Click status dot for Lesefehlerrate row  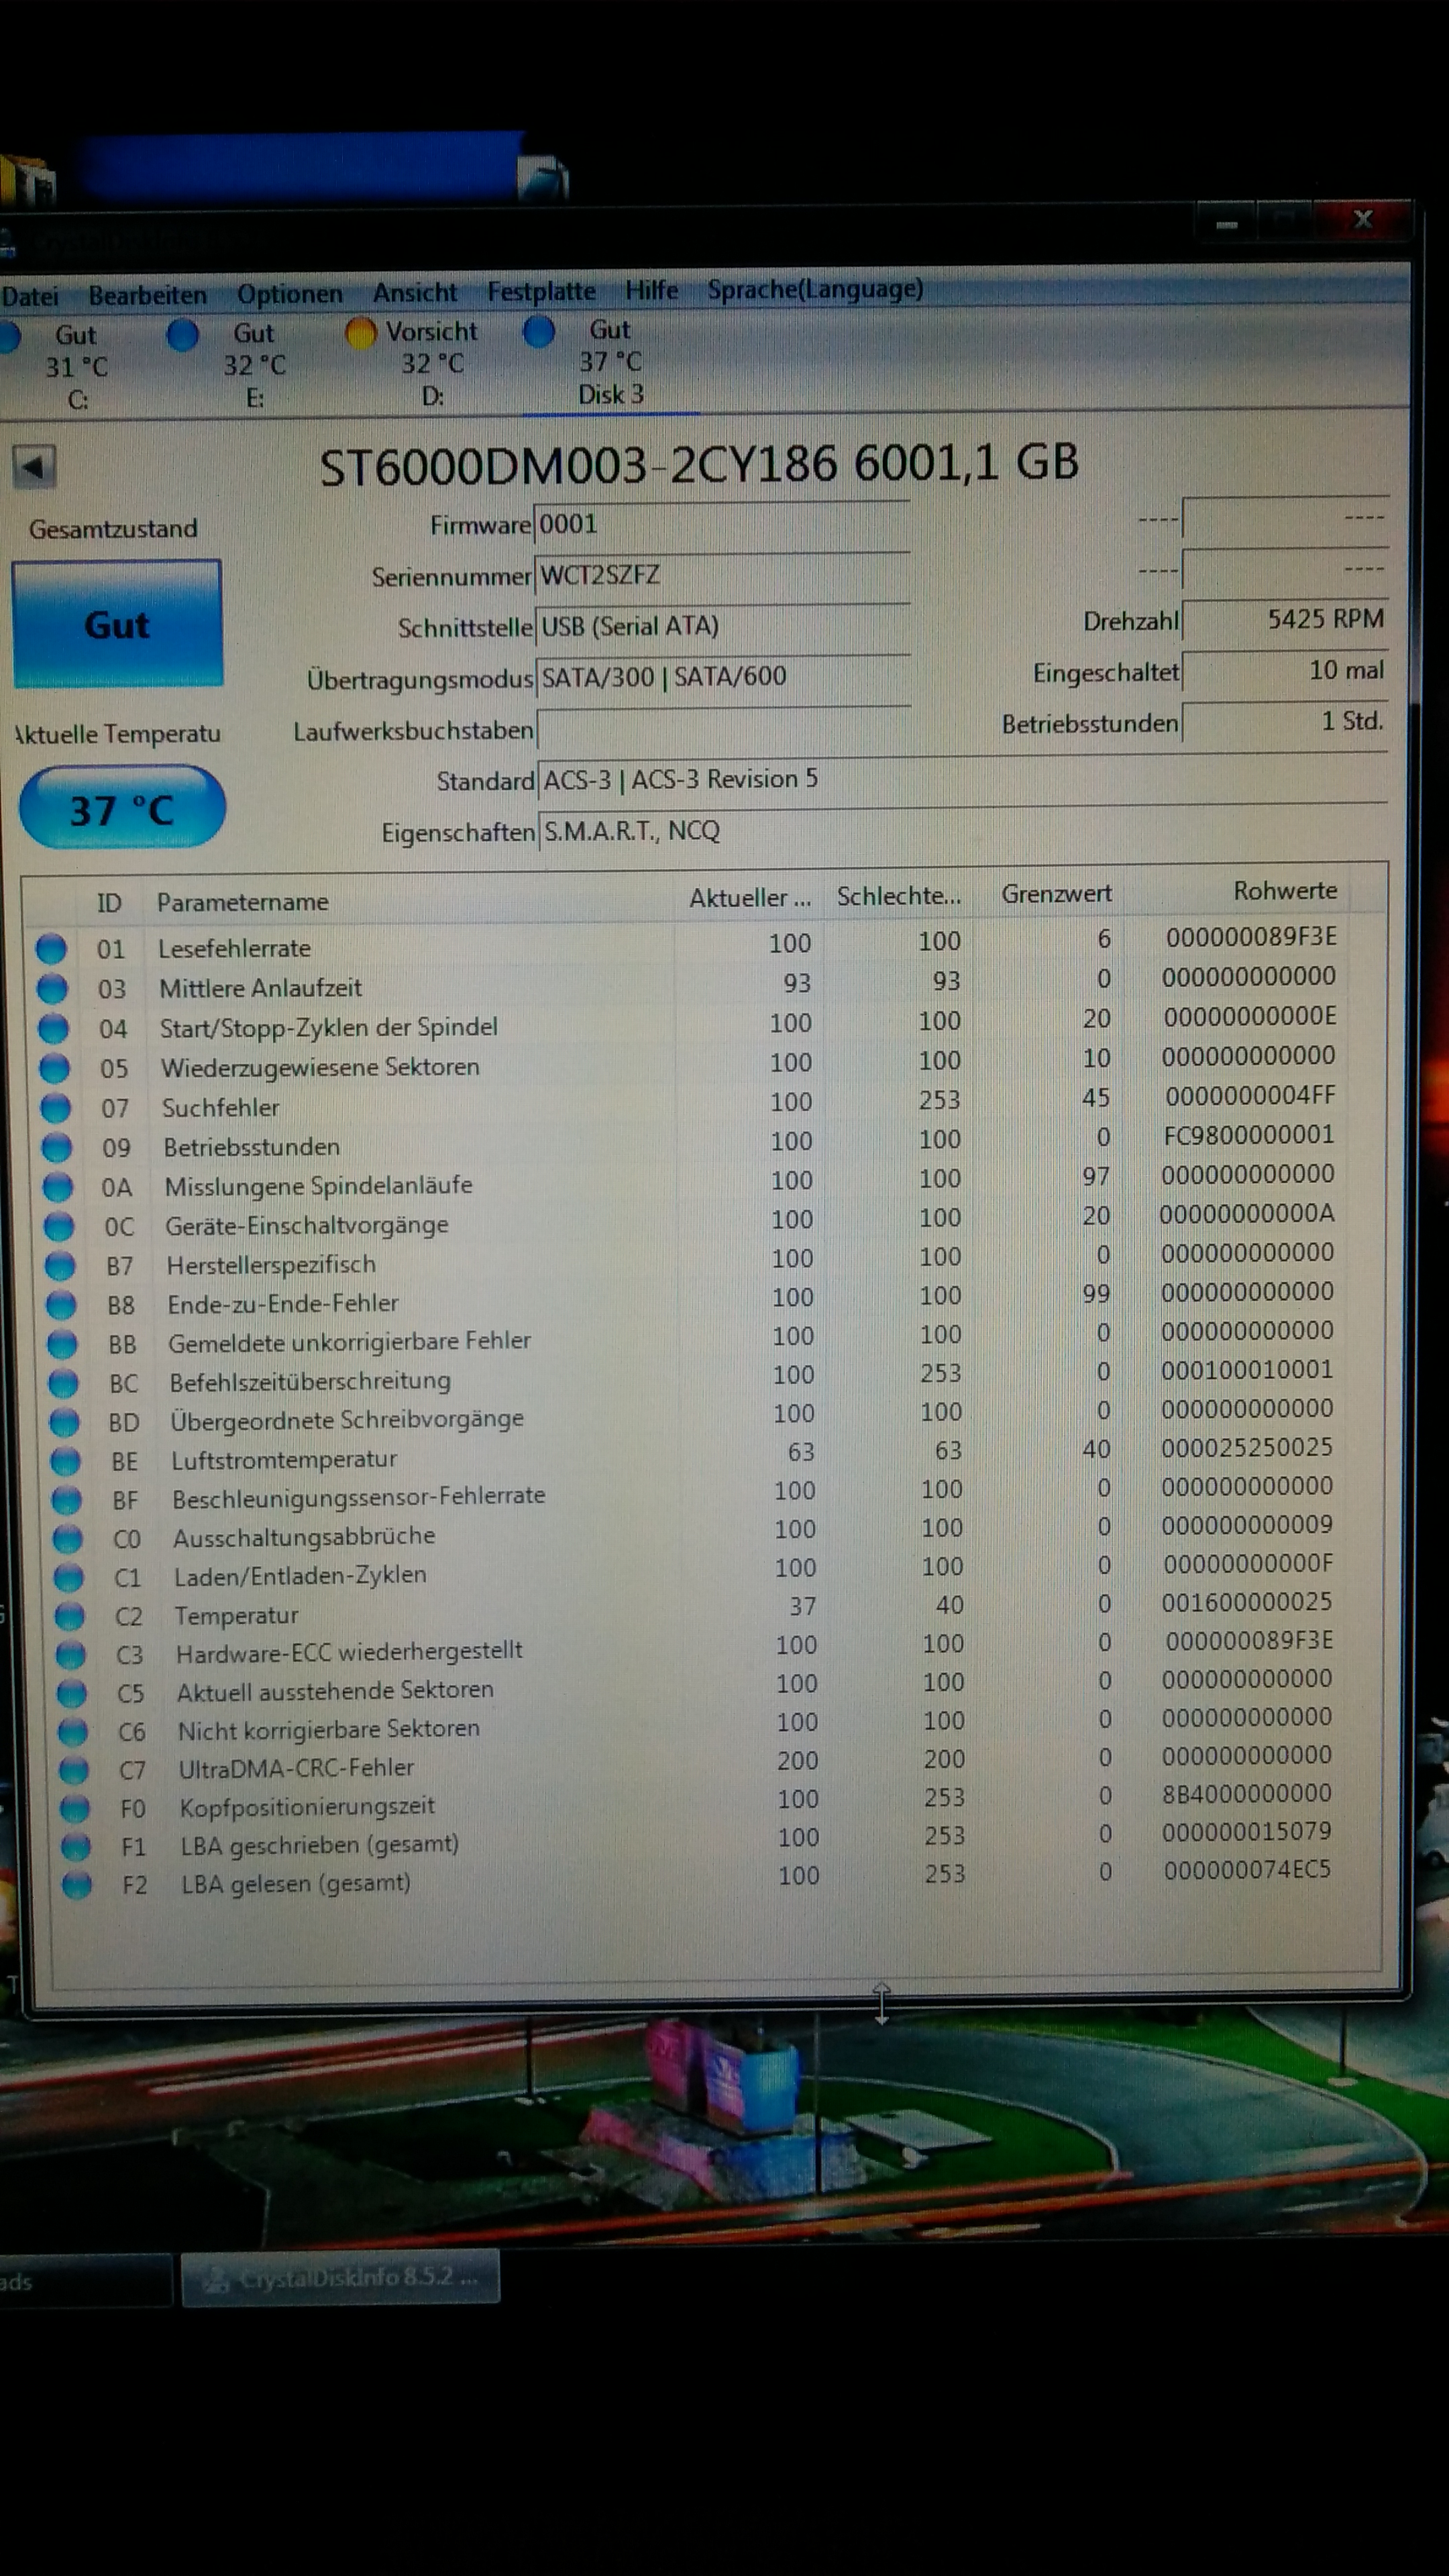coord(51,948)
